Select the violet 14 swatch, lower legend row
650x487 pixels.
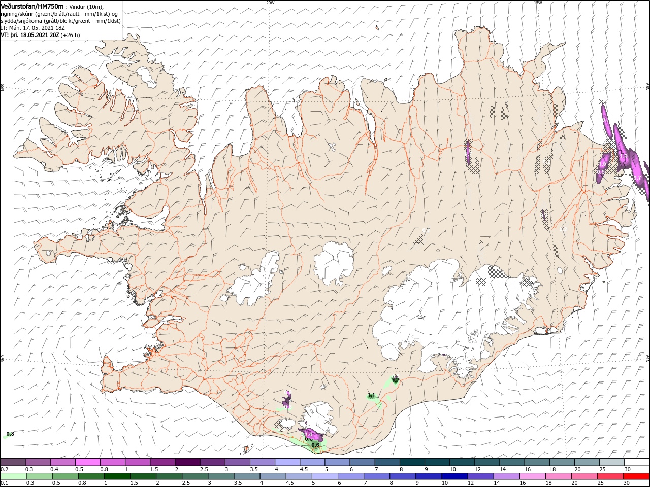coord(507,476)
